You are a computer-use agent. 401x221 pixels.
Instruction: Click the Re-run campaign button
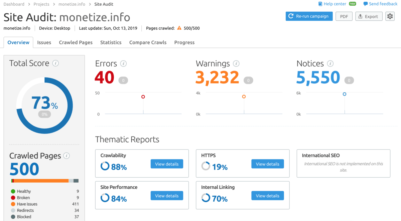[x=309, y=16]
